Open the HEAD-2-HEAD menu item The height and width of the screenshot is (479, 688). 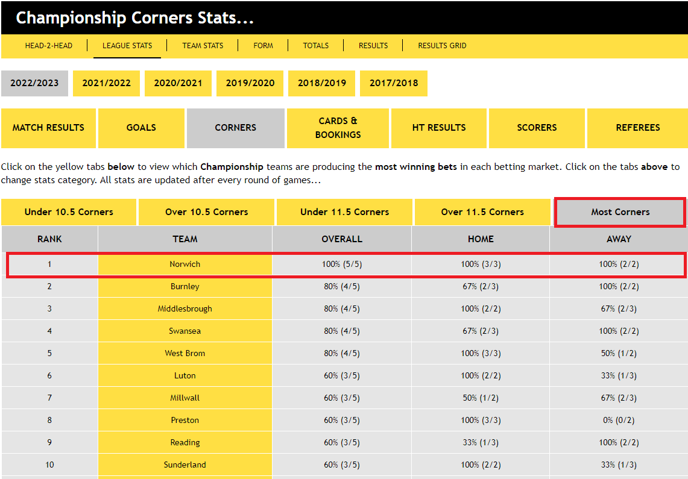[x=49, y=46]
